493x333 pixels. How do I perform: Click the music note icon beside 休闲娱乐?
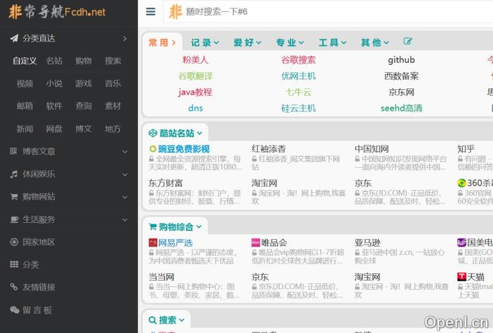[x=14, y=174]
